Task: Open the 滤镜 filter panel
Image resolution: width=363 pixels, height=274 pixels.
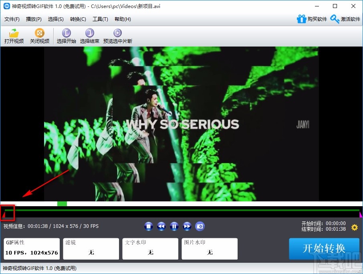Action: pos(91,249)
